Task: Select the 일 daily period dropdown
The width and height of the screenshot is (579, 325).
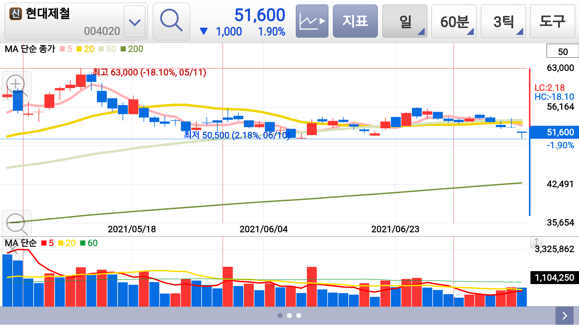Action: coord(405,21)
